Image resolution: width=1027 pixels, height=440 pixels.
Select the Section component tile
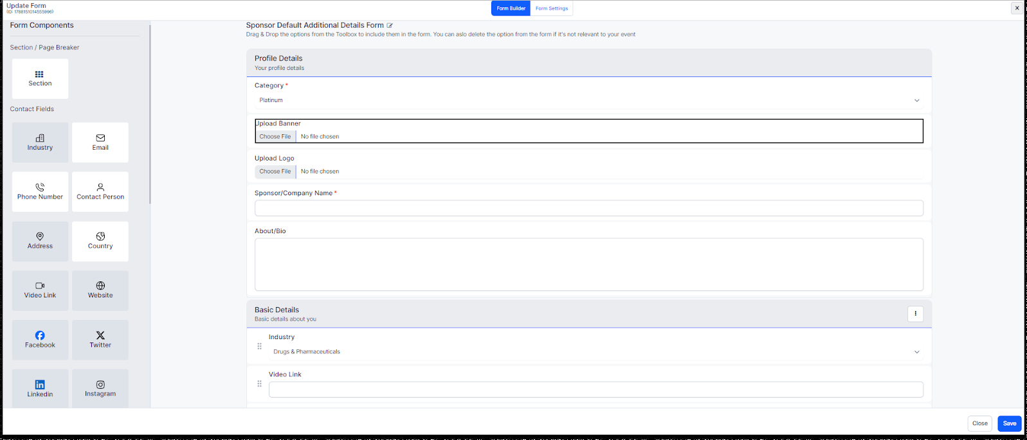pyautogui.click(x=40, y=78)
